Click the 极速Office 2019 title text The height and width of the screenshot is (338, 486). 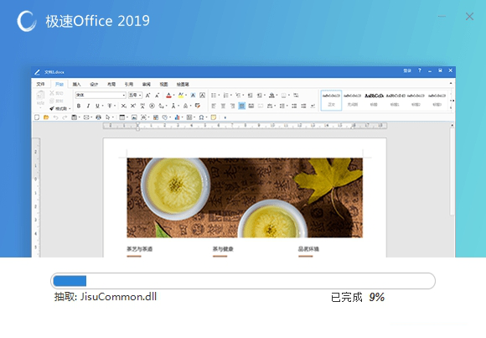point(98,21)
